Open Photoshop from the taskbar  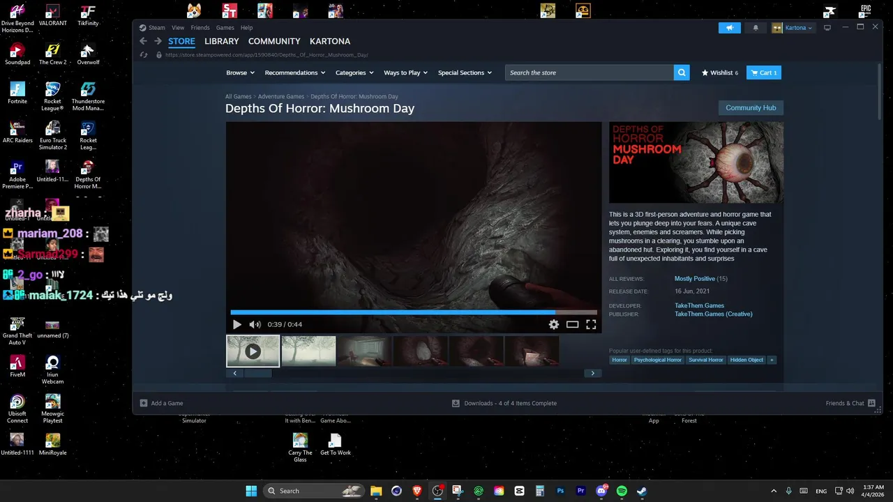pos(560,491)
